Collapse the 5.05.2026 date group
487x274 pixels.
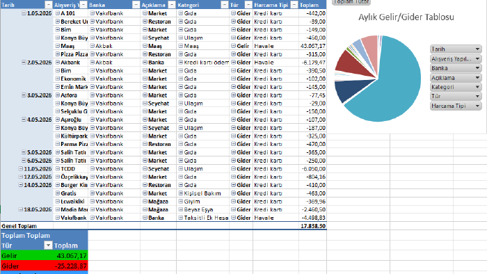click(x=24, y=152)
